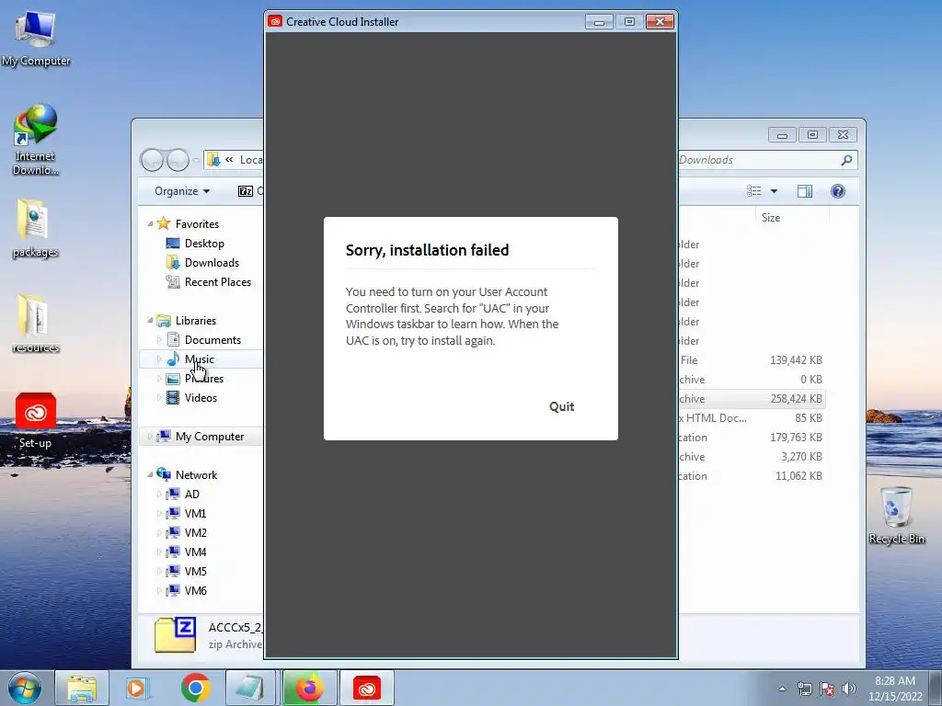Expand the VM1 network node
Viewport: 942px width, 706px height.
tap(159, 513)
